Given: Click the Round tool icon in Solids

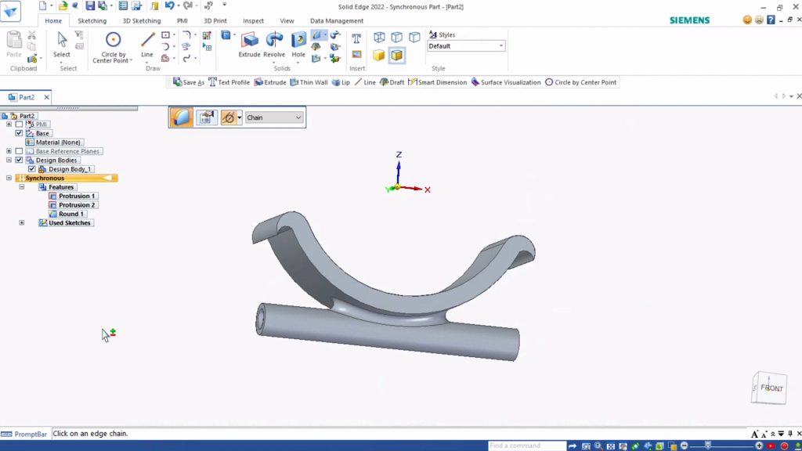Looking at the screenshot, I should (317, 35).
